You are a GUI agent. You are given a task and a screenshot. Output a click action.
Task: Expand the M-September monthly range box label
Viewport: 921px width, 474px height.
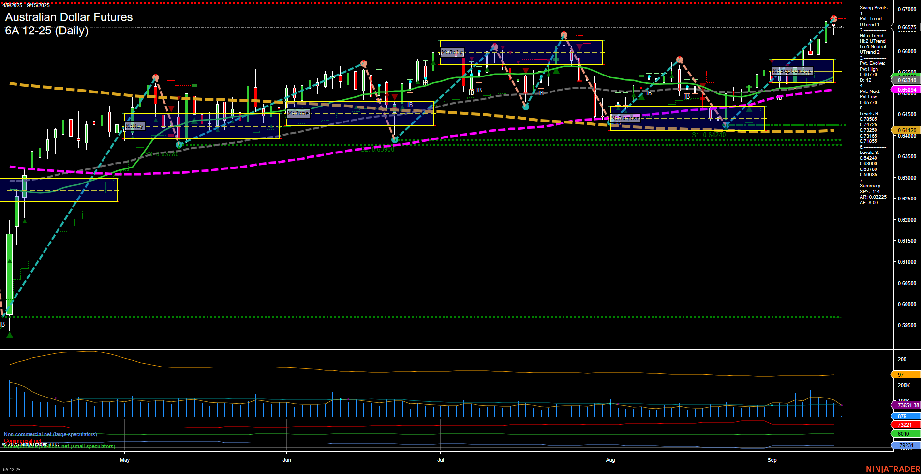[x=792, y=71]
